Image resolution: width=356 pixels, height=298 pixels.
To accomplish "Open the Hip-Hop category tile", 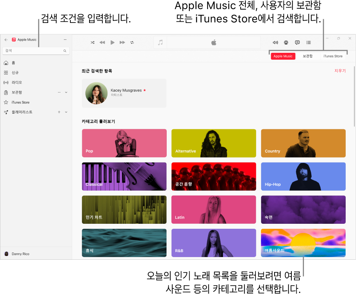I will 303,176.
